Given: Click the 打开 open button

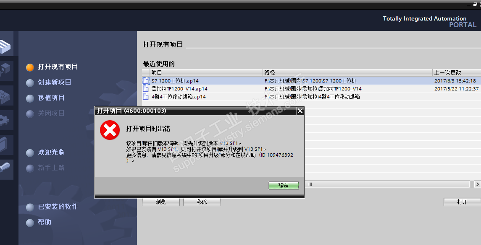Looking at the screenshot, I should (x=462, y=202).
